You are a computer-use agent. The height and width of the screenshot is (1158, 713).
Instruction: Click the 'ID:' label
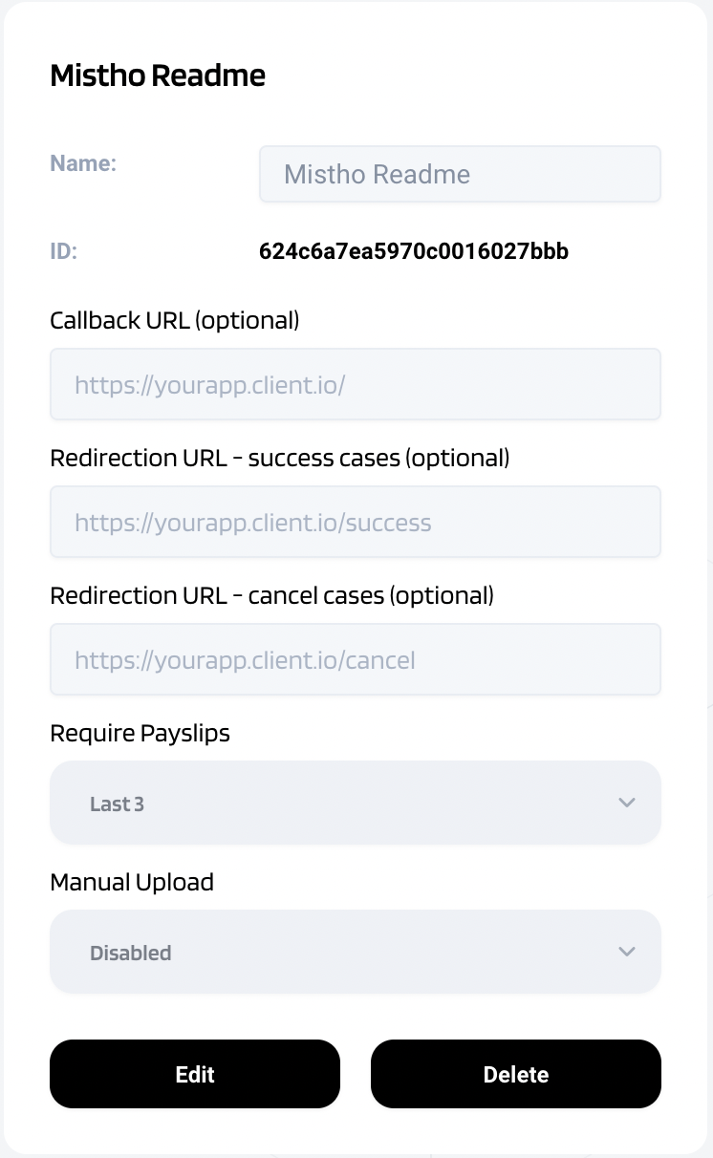(x=63, y=251)
